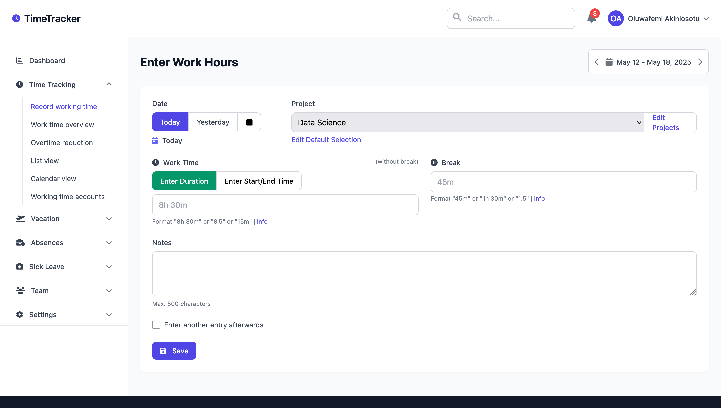Expand the Absences menu
This screenshot has height=408, width=721.
109,243
